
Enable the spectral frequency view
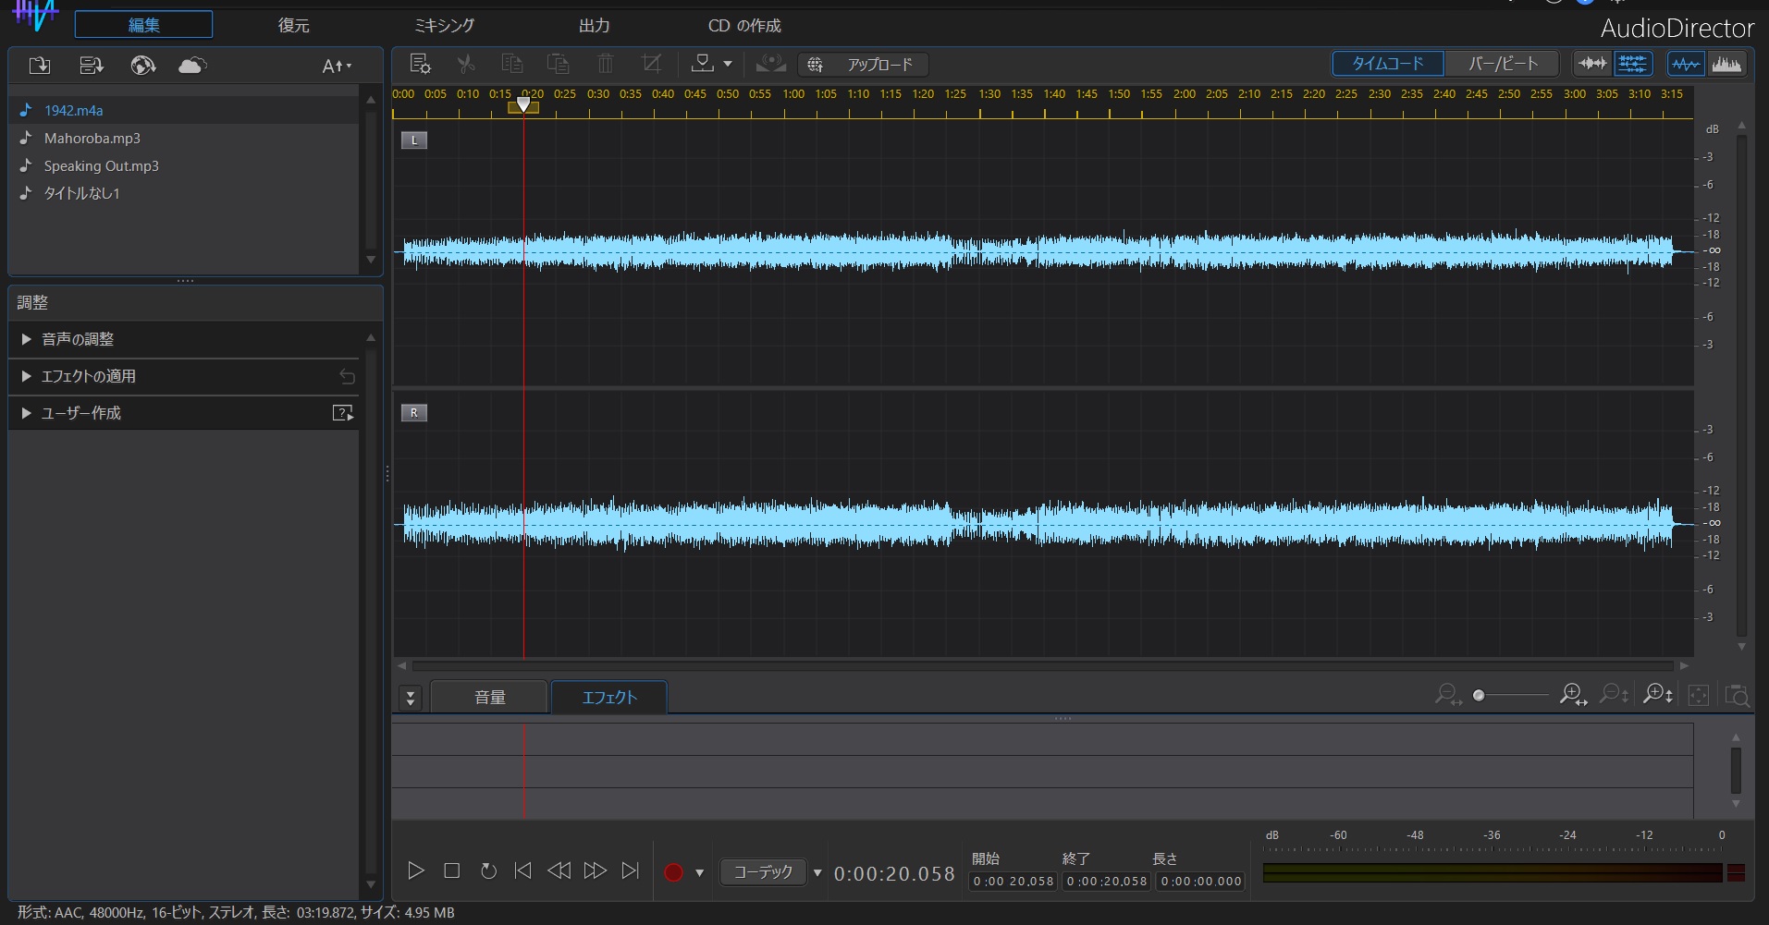click(1727, 63)
